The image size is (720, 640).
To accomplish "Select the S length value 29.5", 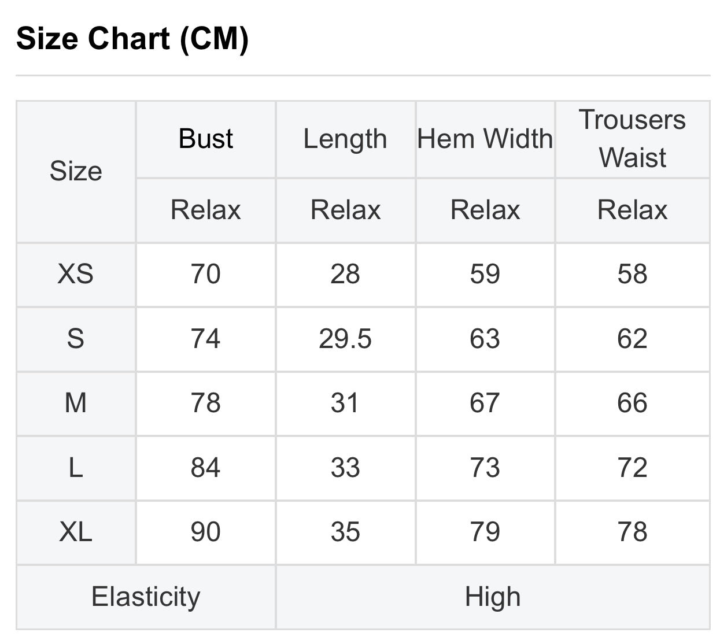I will click(345, 339).
